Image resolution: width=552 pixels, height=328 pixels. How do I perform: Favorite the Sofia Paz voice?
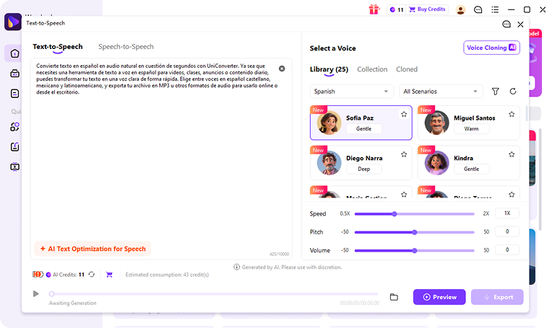404,114
